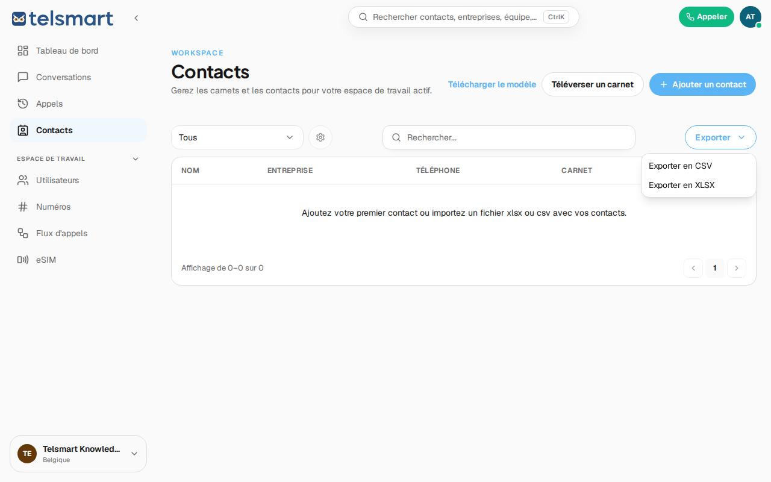
Task: Click the WORKSPACE breadcrumb label
Action: pos(198,53)
